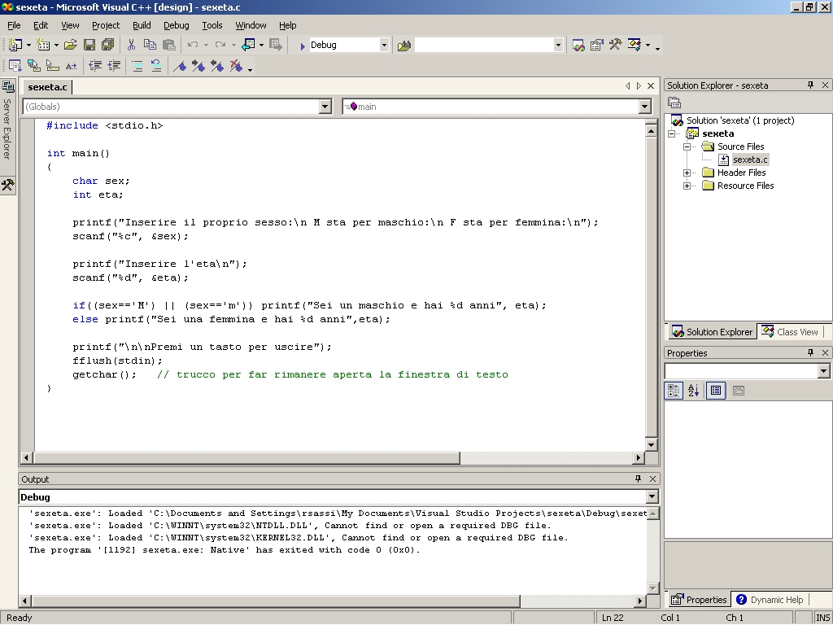833x625 pixels.
Task: Open the Dynamic Help tab
Action: tap(769, 600)
